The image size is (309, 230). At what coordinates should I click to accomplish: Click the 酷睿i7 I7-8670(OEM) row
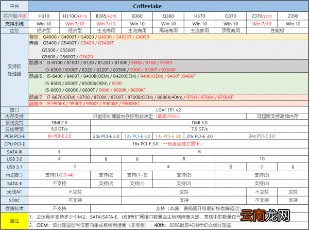[x=168, y=97]
